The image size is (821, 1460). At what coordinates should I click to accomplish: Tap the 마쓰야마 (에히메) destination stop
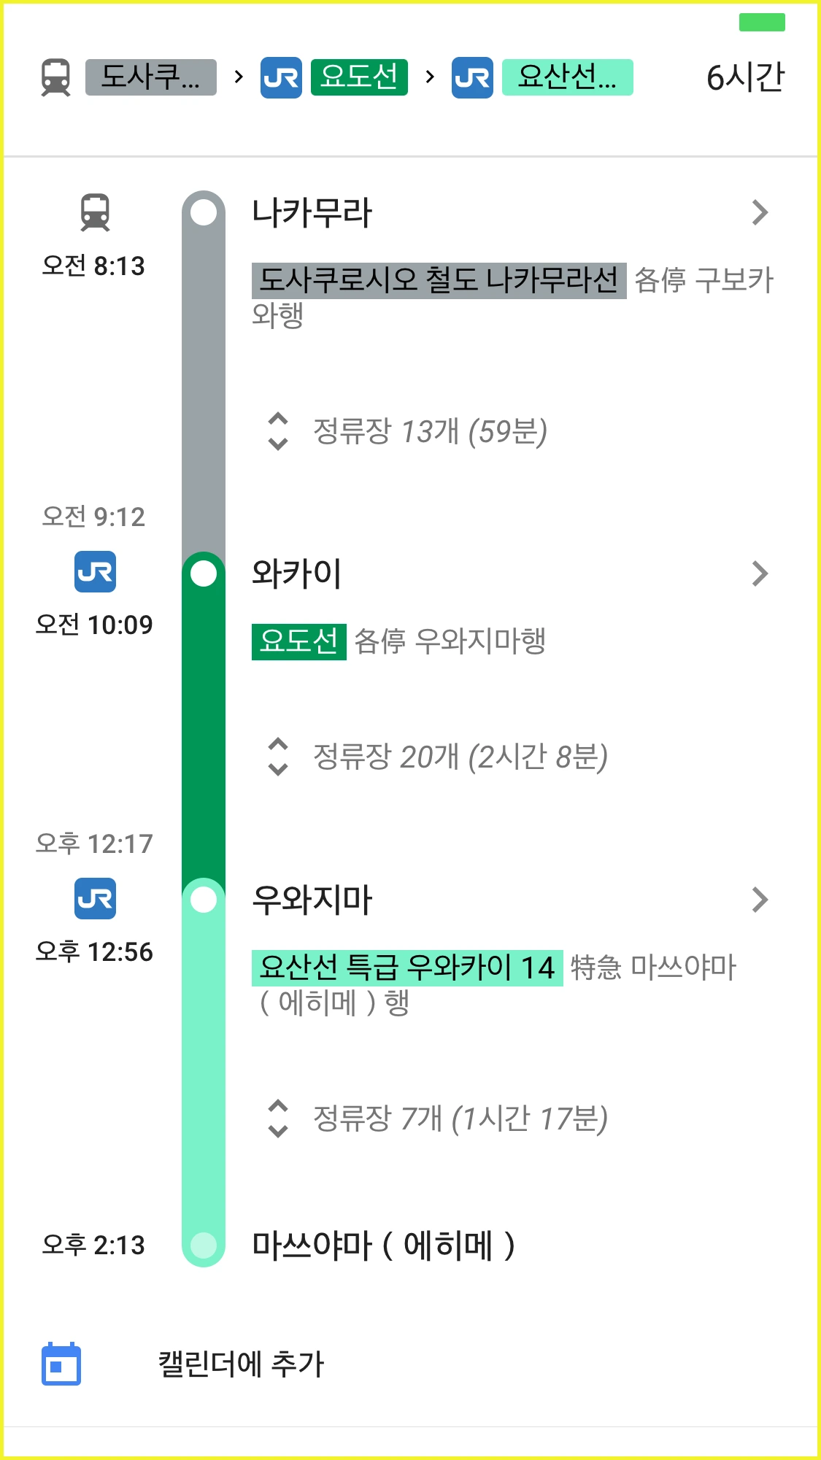pos(384,1245)
